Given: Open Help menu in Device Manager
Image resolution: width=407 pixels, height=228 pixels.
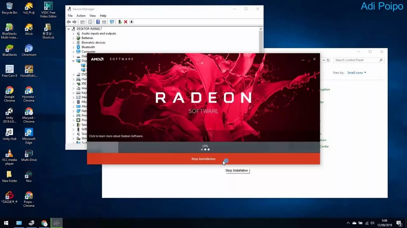Looking at the screenshot, I should 103,16.
